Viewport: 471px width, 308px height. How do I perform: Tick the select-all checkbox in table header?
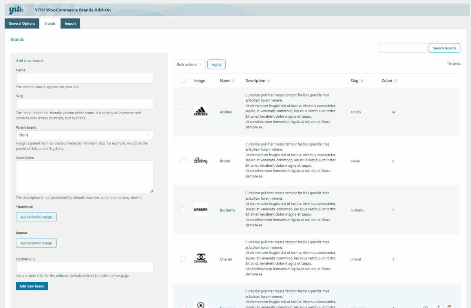click(183, 80)
